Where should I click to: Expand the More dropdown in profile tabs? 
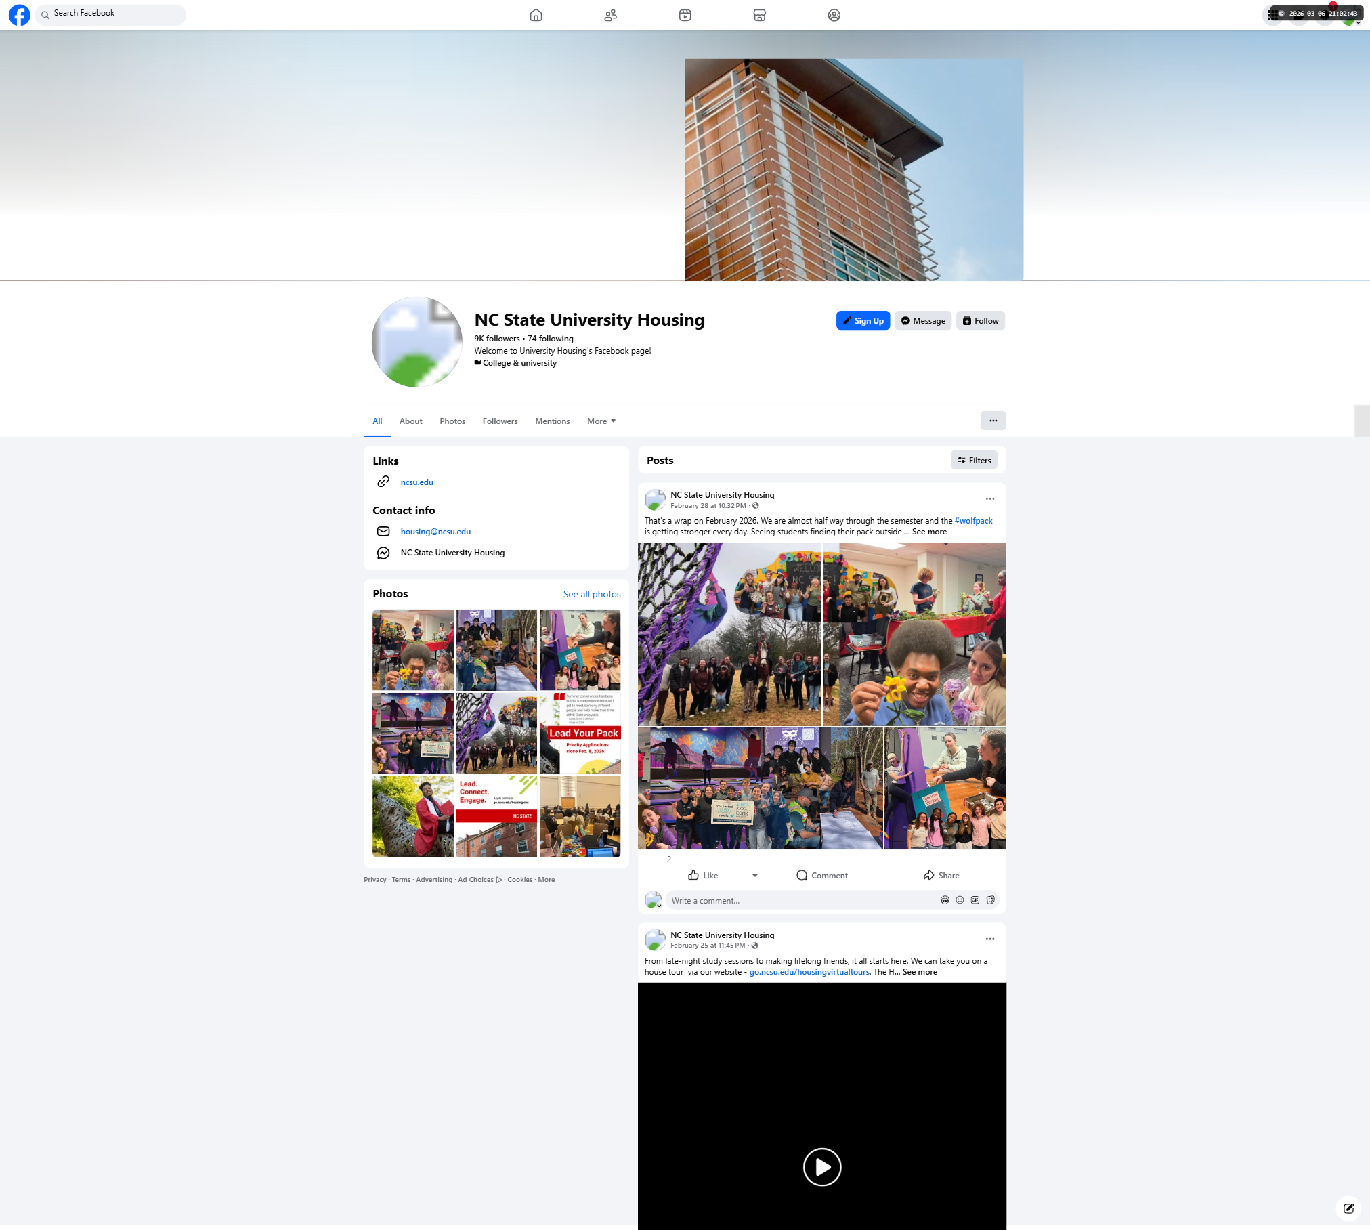click(x=601, y=421)
